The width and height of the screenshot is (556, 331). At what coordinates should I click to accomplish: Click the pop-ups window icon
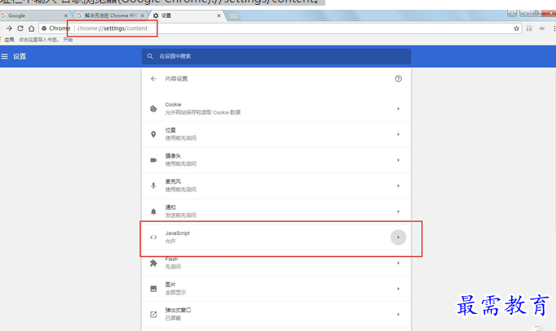(153, 315)
